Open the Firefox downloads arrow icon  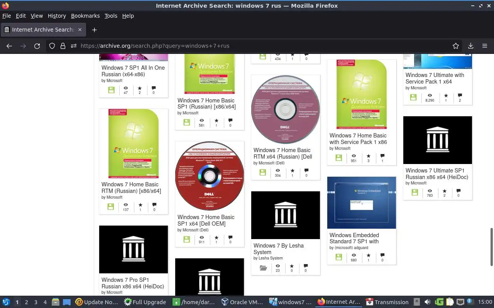point(470,46)
